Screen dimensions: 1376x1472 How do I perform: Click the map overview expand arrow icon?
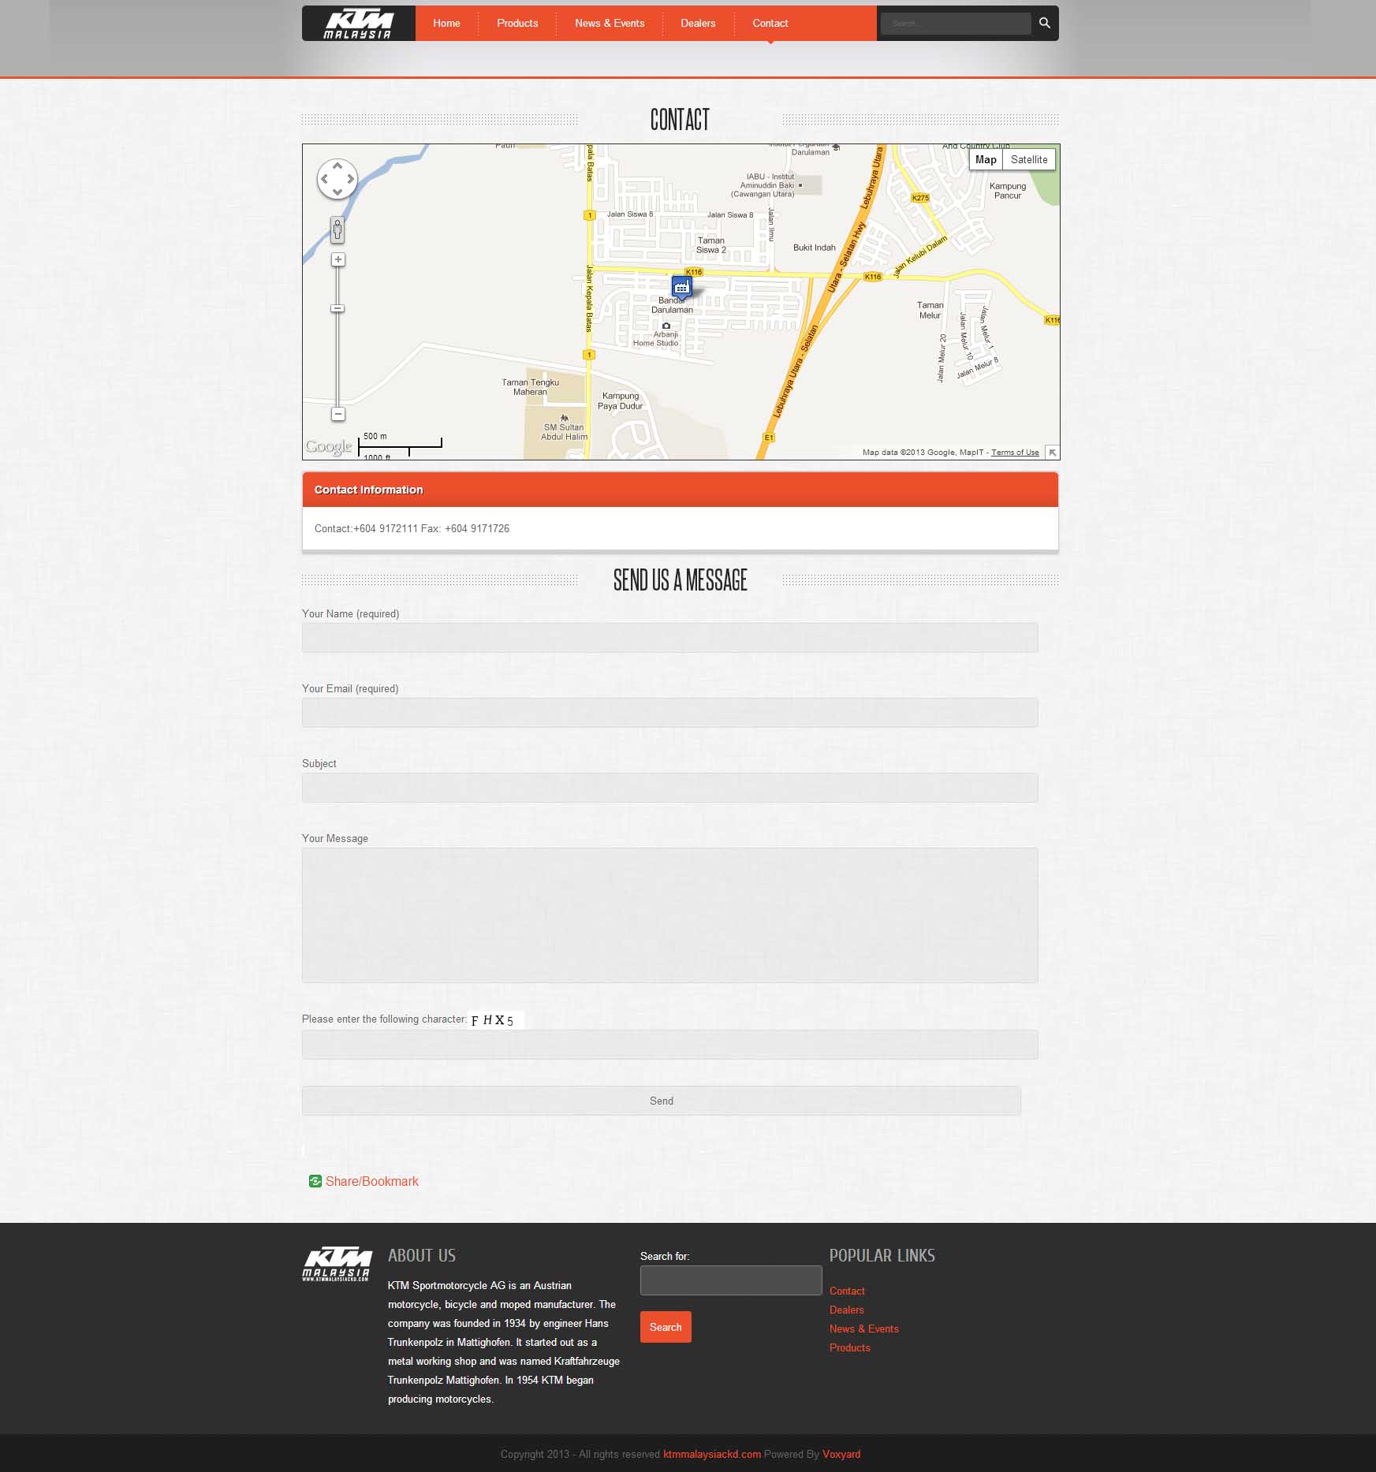coord(1052,452)
